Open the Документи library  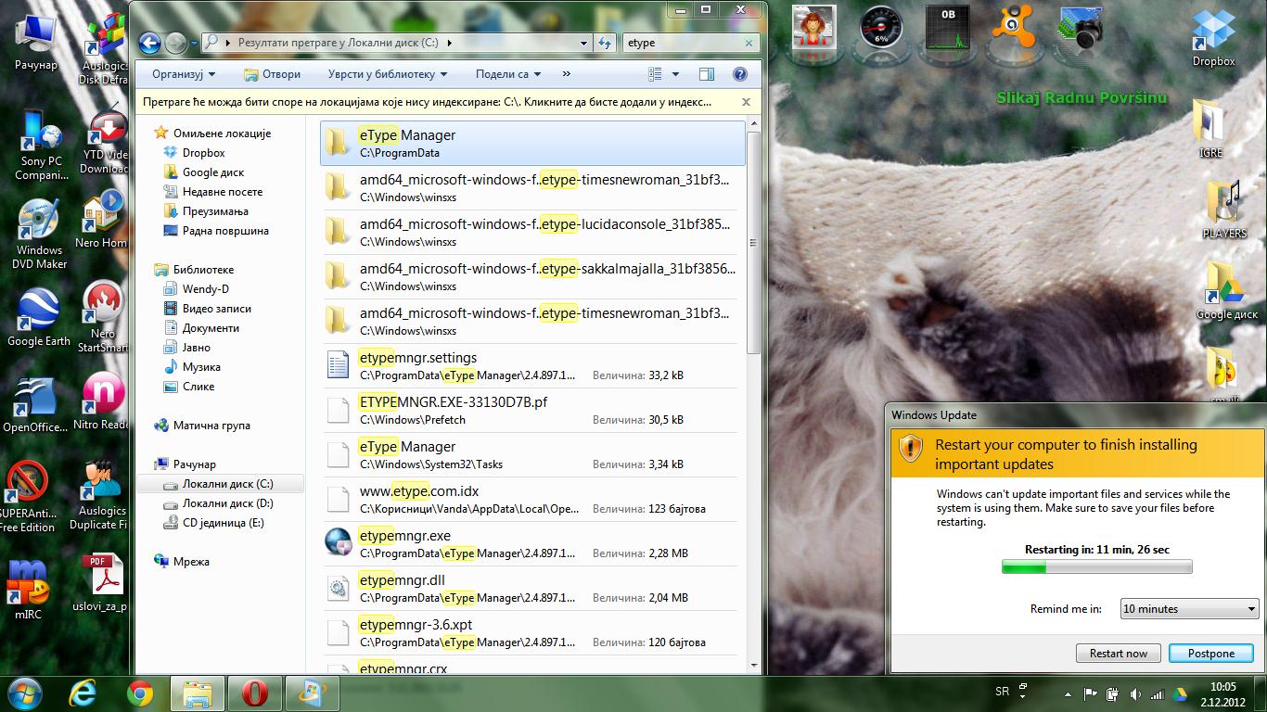click(211, 328)
